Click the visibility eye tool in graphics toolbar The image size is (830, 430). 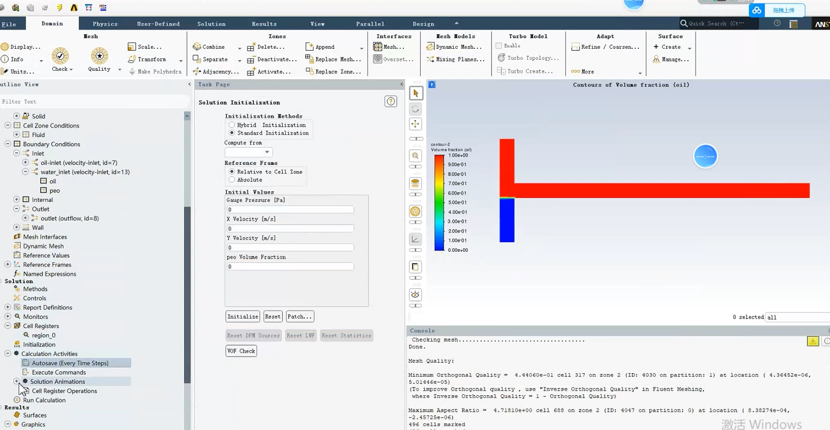click(416, 294)
